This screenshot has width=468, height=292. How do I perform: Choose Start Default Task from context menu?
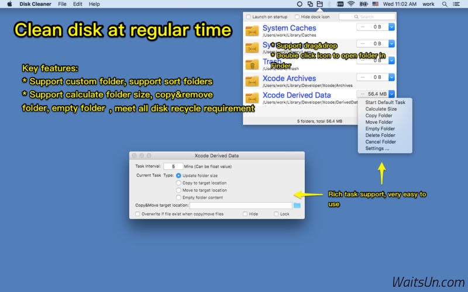click(x=385, y=102)
